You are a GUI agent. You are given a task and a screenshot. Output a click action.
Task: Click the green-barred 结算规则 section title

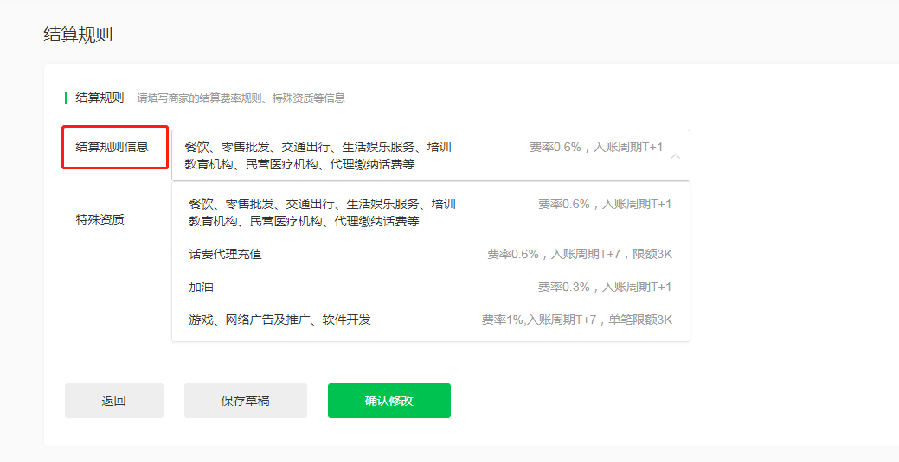tap(100, 98)
